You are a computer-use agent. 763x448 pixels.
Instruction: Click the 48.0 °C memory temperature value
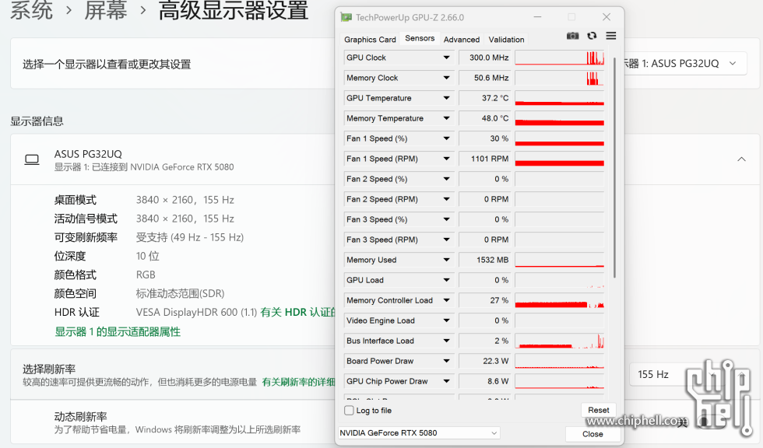[x=484, y=118]
